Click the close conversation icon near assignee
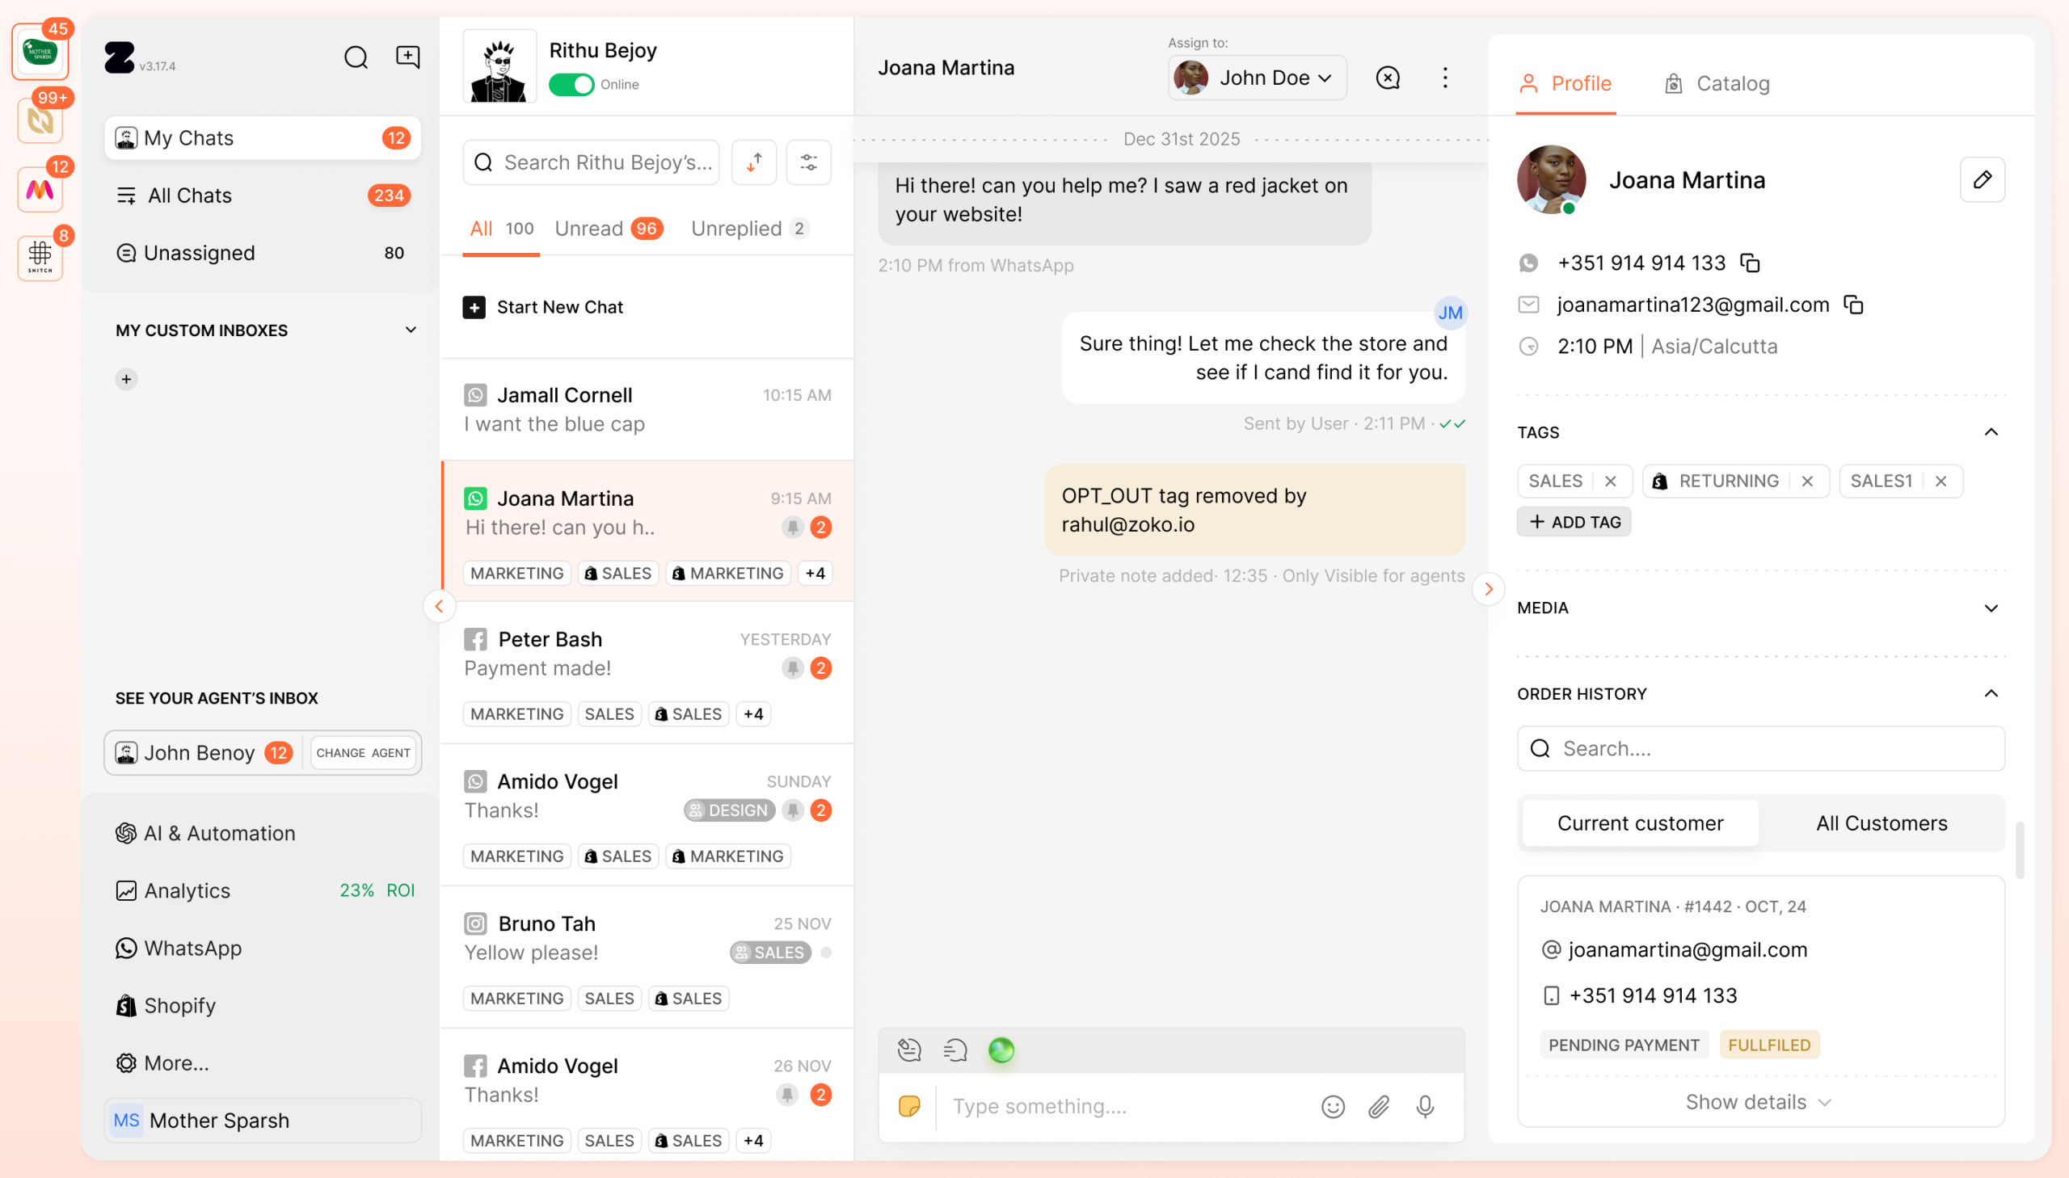The width and height of the screenshot is (2069, 1178). coord(1388,78)
